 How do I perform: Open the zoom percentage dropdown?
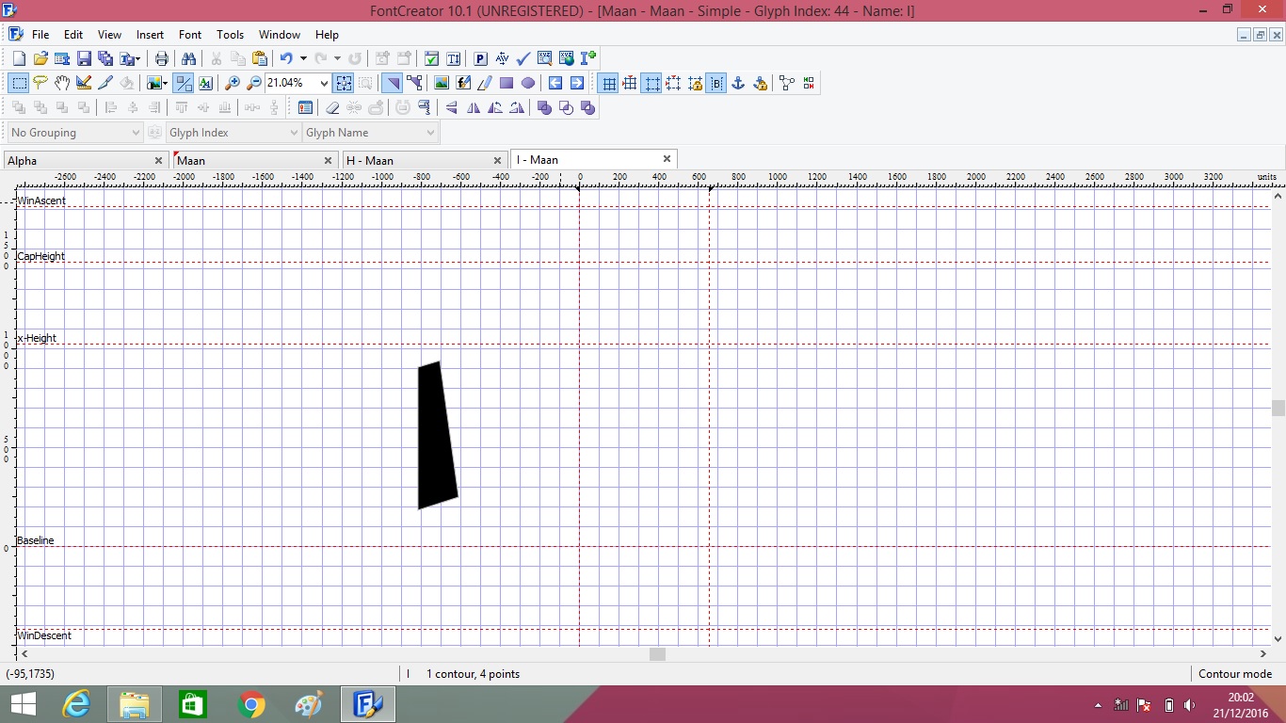click(x=324, y=83)
